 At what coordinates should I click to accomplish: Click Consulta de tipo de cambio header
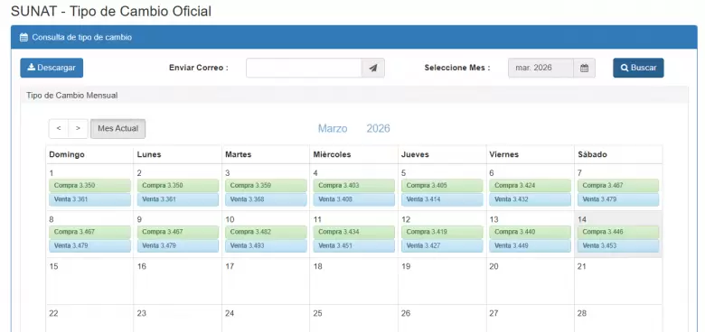[82, 38]
